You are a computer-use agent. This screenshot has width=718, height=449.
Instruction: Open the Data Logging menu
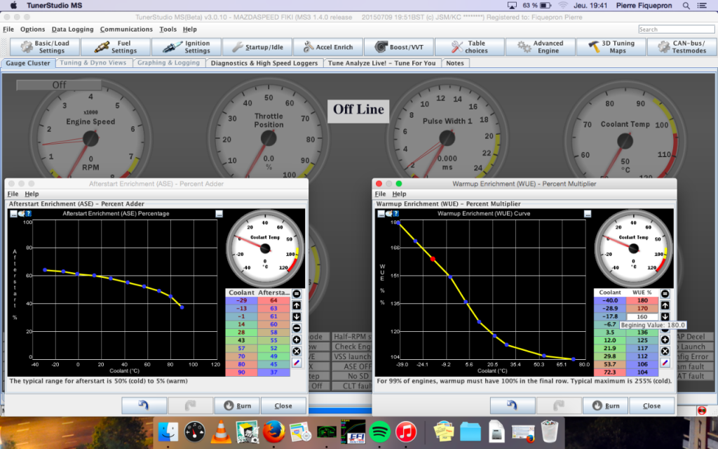[x=72, y=29]
